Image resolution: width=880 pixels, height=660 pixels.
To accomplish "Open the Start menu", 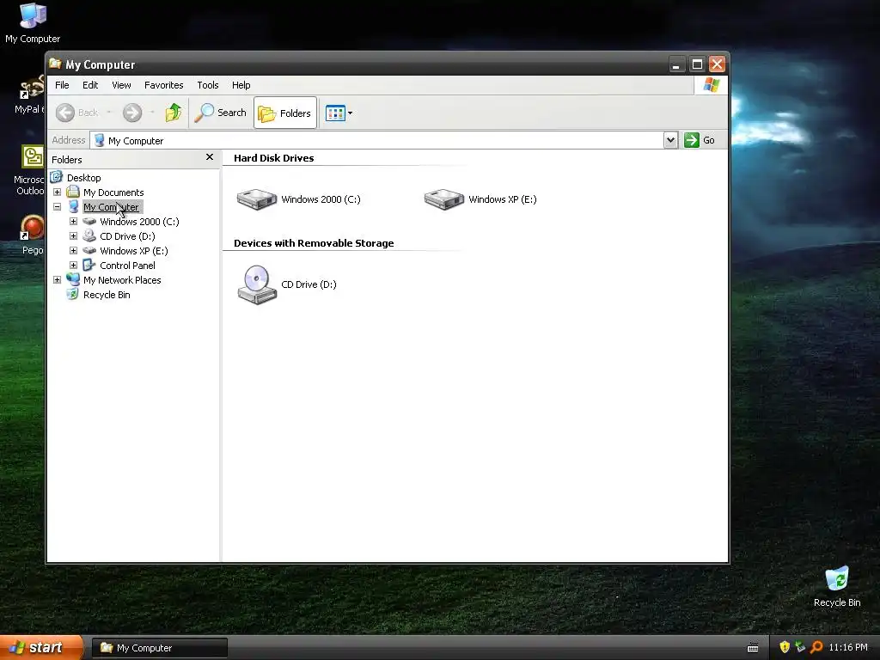I will [41, 648].
